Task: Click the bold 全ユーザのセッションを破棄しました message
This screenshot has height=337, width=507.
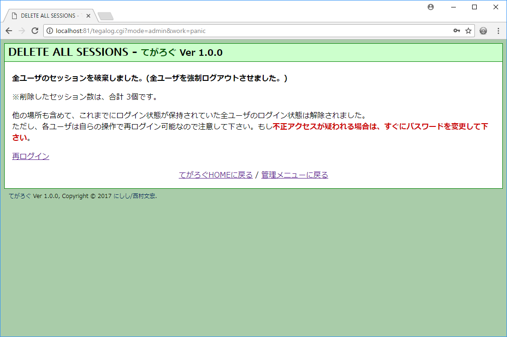Action: (x=150, y=78)
